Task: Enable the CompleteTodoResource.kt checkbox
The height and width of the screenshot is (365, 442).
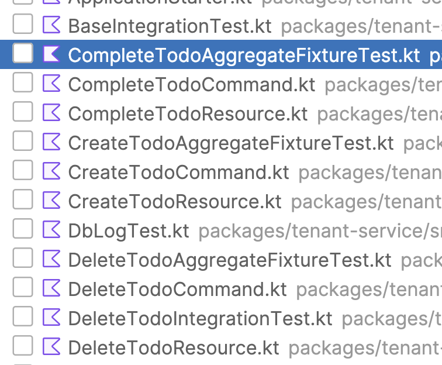Action: [23, 113]
